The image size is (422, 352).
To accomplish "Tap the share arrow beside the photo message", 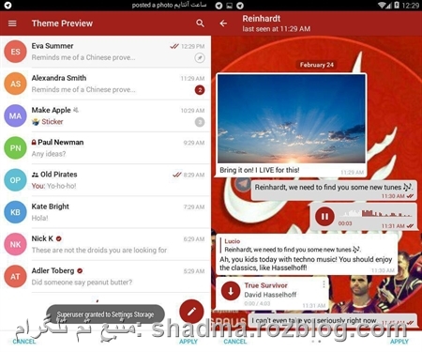I will (242, 184).
